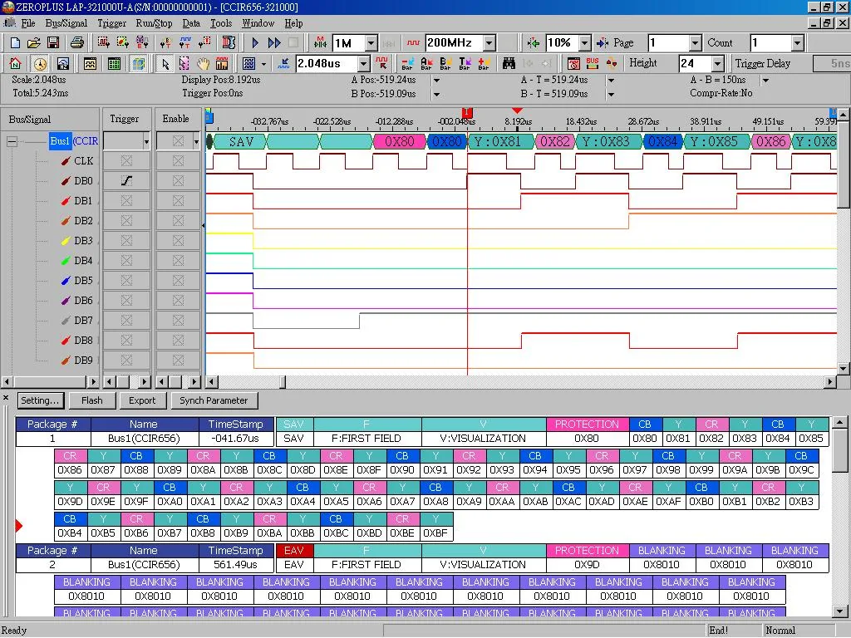The image size is (851, 638).
Task: Open the memory analyzer chip icon
Action: coord(229,43)
